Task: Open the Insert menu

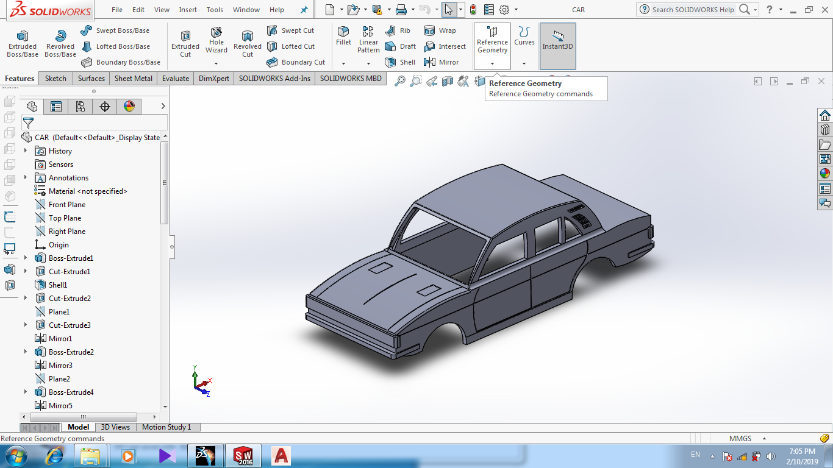Action: coord(188,10)
